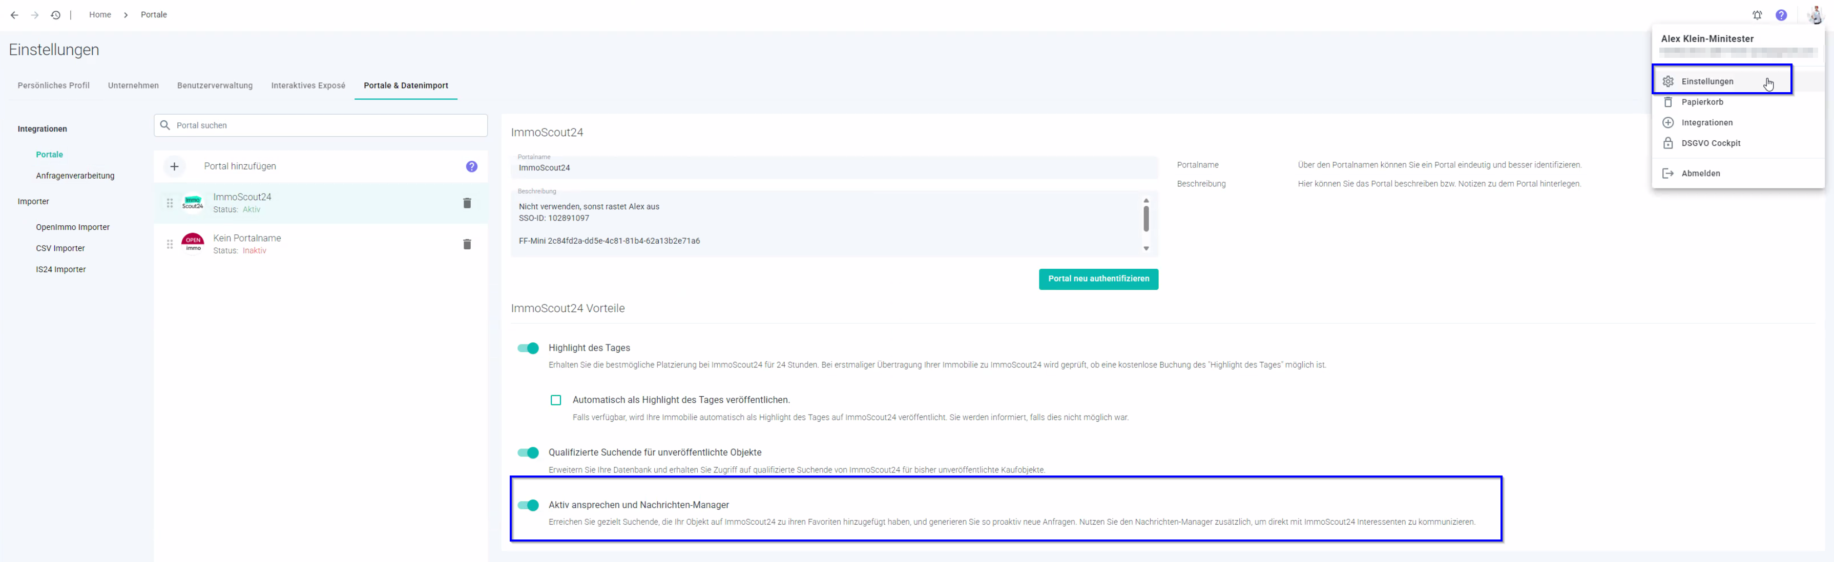Image resolution: width=1834 pixels, height=562 pixels.
Task: Open the Benutzerverwaltung tab
Action: pos(215,85)
